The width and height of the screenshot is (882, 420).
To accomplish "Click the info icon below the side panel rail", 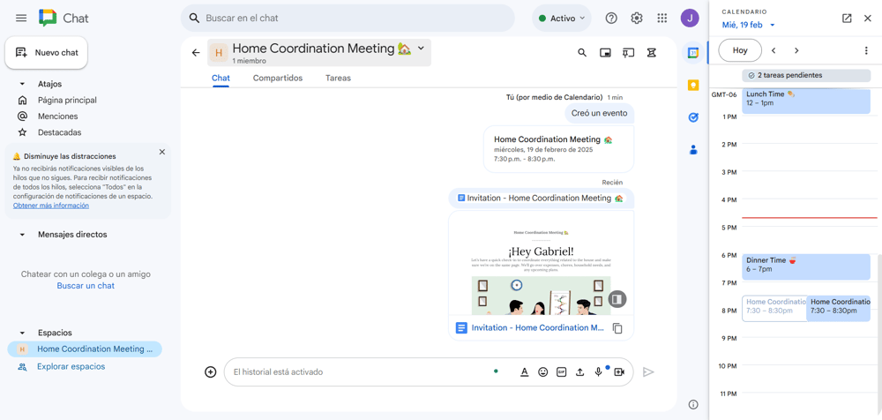I will coord(693,404).
